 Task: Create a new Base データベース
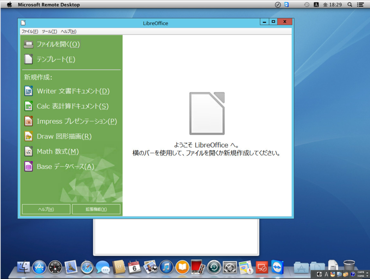coord(66,167)
